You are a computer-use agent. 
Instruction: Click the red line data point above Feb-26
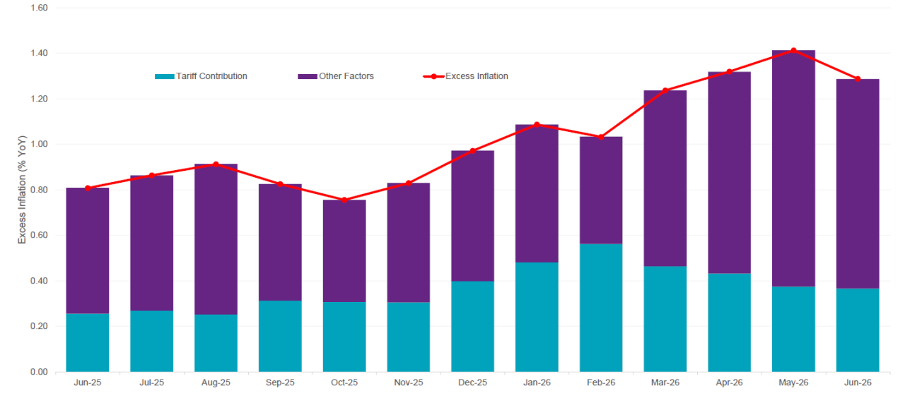(x=600, y=137)
